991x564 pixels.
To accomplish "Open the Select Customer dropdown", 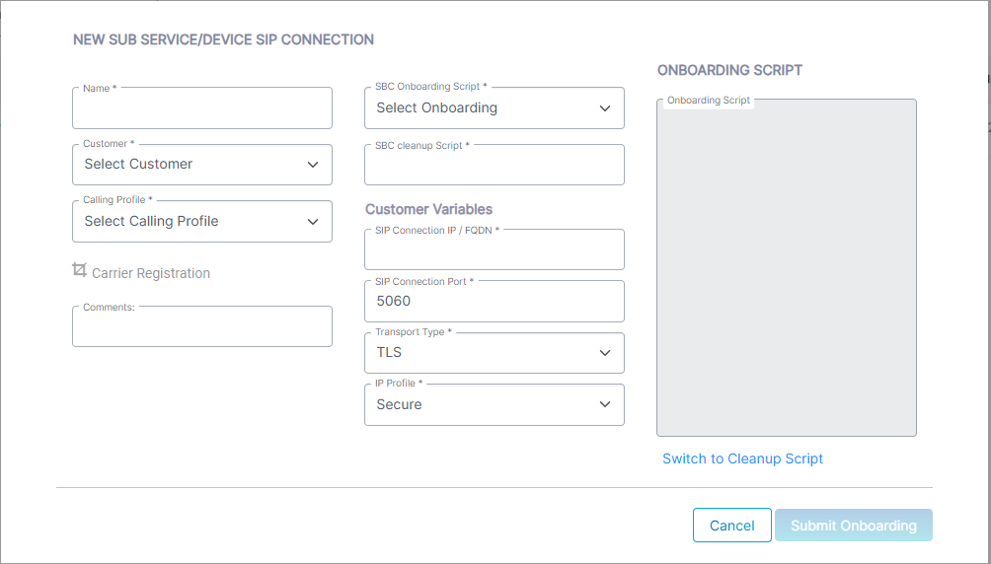I will (x=202, y=165).
